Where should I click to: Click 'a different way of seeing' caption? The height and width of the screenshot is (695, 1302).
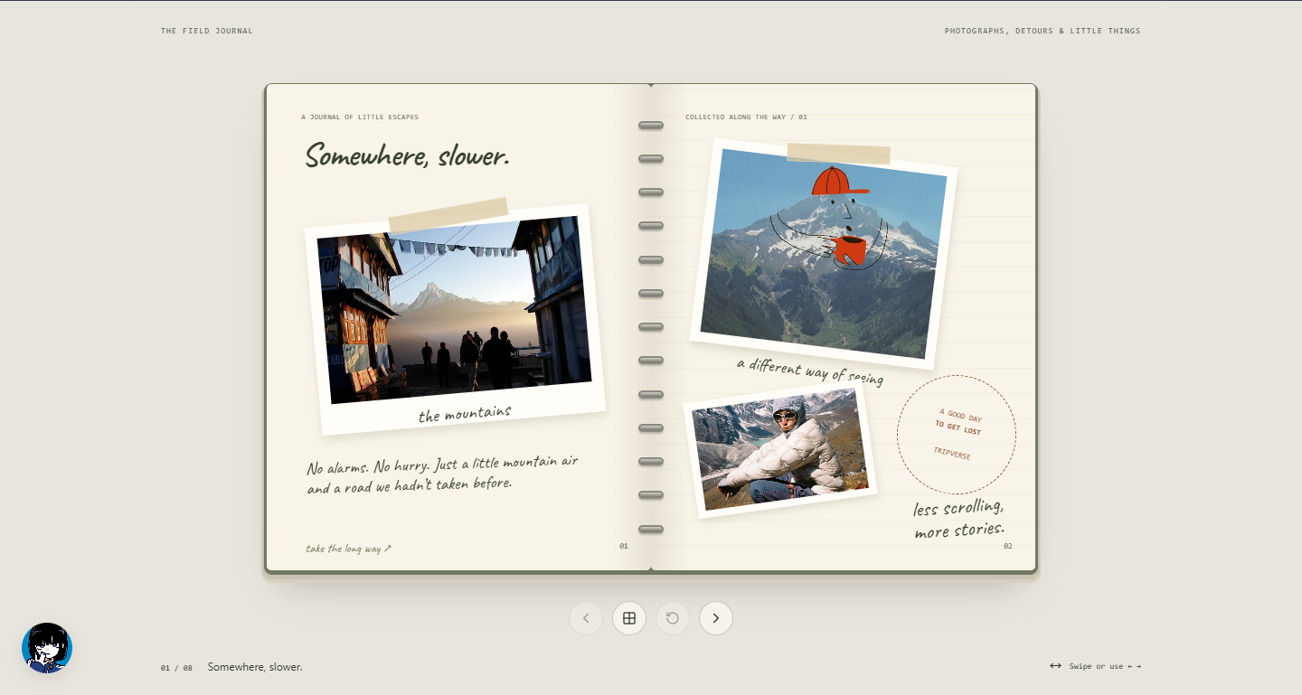[x=810, y=371]
